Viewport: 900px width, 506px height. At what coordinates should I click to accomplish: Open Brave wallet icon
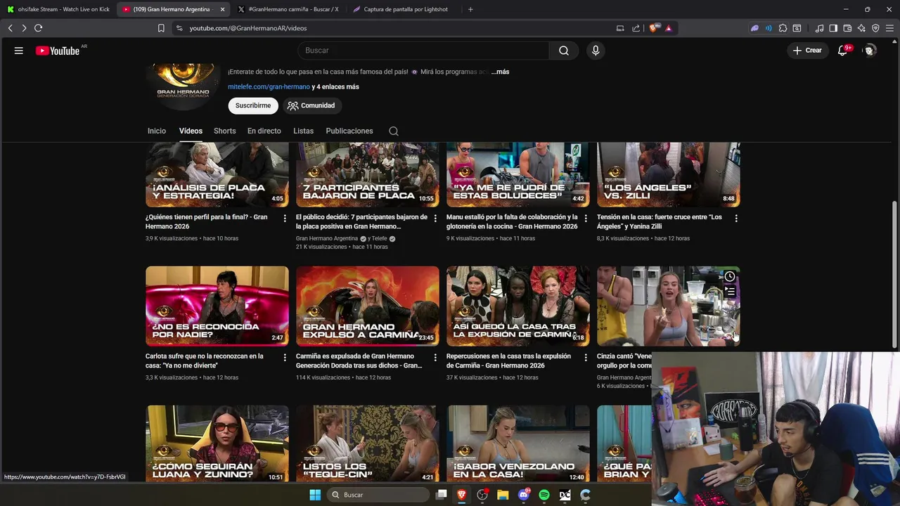click(x=847, y=28)
